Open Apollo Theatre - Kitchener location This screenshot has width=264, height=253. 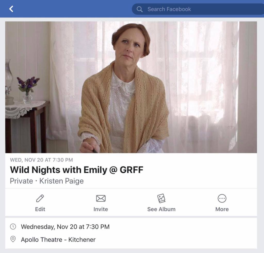pos(58,240)
